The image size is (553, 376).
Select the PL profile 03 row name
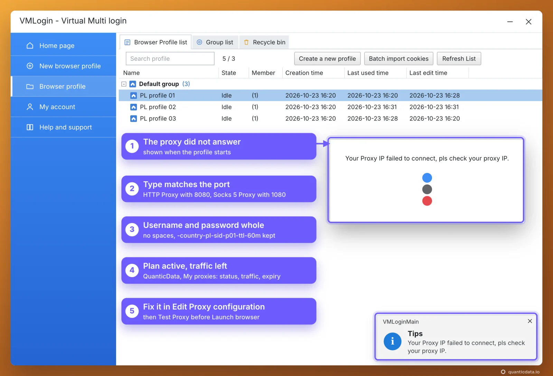[x=158, y=119]
